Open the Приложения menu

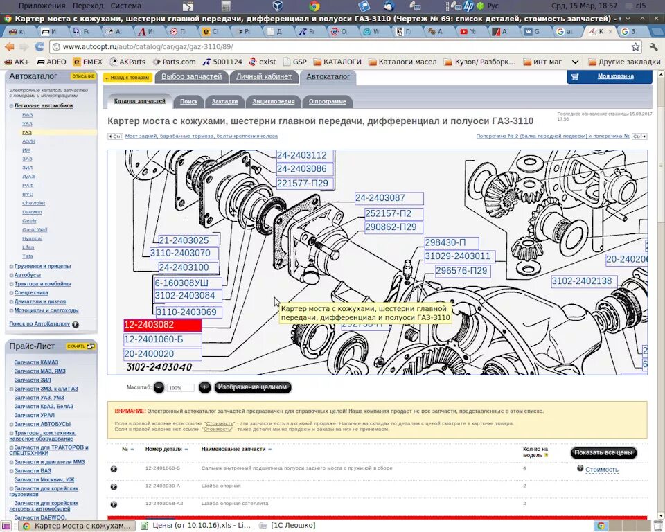click(42, 6)
